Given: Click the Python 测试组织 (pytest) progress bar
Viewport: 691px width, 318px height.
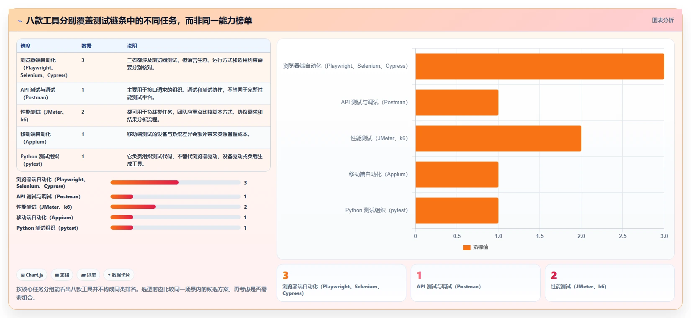Looking at the screenshot, I should (x=175, y=228).
